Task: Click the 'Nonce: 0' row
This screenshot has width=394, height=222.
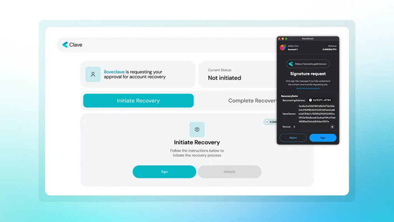Action: point(289,126)
